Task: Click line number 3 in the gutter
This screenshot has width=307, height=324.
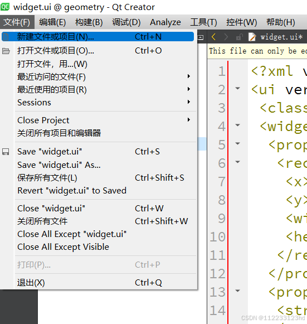Action: point(222,108)
